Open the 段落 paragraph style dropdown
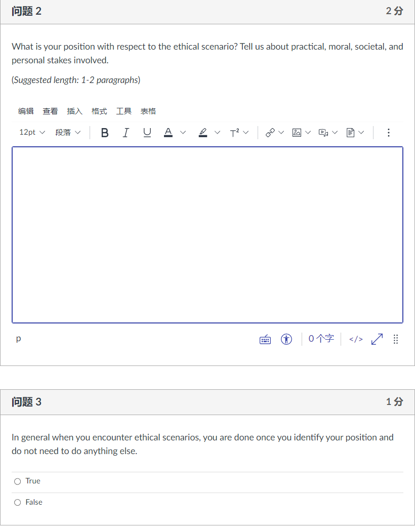 click(68, 133)
